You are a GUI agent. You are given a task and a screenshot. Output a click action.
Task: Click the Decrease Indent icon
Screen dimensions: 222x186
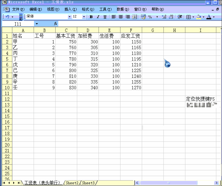[x=180, y=17]
